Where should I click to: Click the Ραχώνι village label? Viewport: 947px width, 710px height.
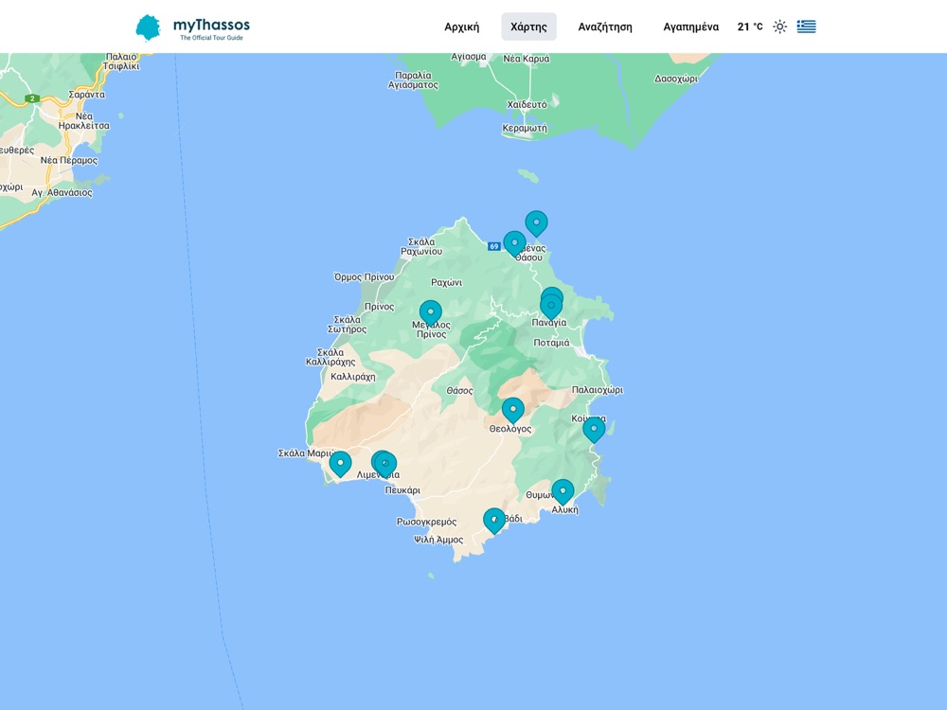point(446,282)
